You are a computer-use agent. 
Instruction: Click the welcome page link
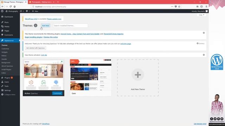pos(126,44)
